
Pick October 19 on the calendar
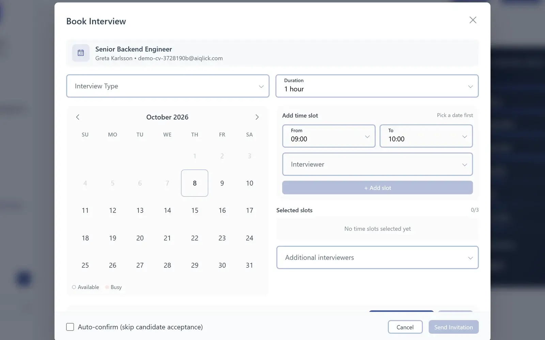pos(112,238)
